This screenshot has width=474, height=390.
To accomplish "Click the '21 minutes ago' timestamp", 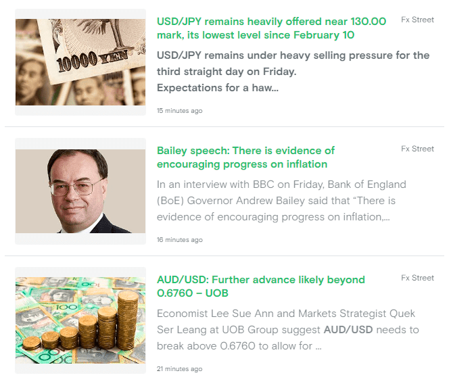I will coord(180,368).
